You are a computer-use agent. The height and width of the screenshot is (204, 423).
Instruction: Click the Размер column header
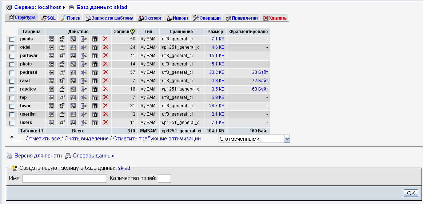tap(215, 32)
